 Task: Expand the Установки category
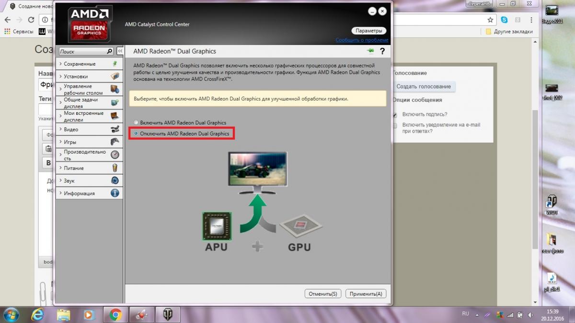point(89,76)
